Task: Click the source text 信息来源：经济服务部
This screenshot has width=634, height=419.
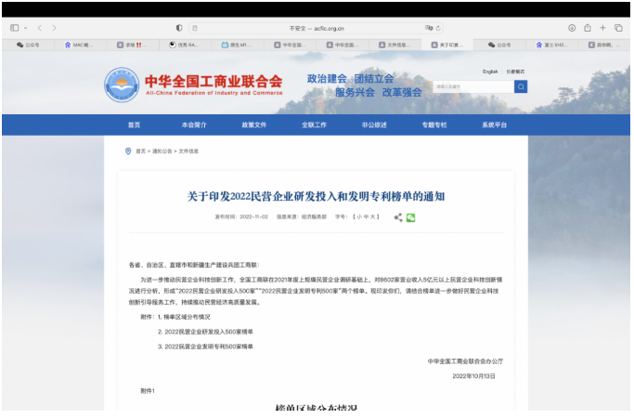Action: (302, 217)
